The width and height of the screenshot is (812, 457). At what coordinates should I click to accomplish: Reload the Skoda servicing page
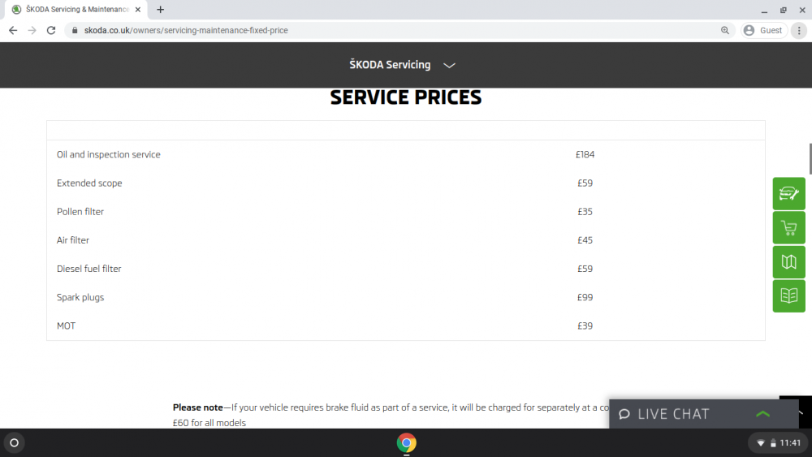pyautogui.click(x=50, y=31)
